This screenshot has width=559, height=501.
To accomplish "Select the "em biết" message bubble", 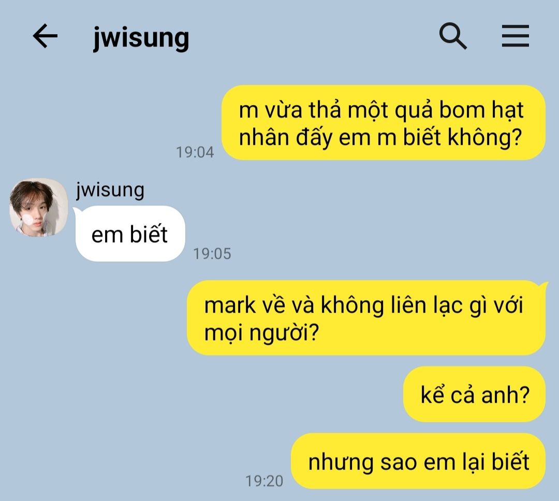I will tap(130, 234).
